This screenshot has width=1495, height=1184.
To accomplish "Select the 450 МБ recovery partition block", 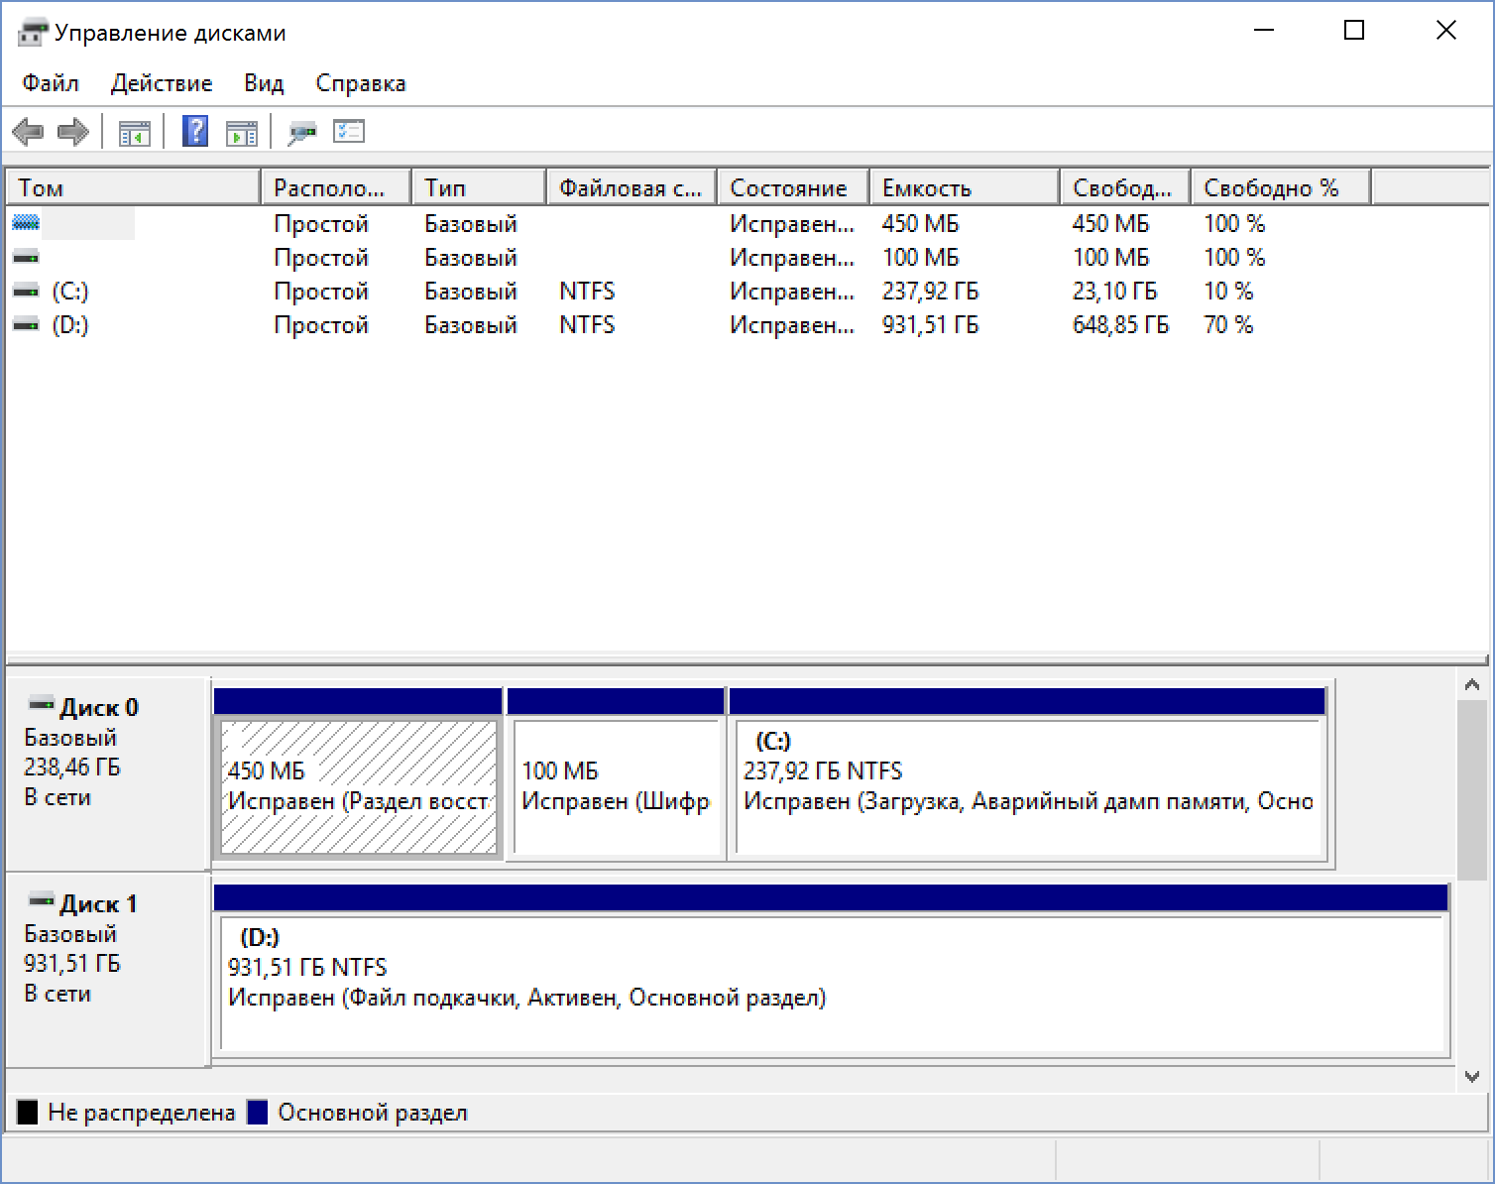I will click(358, 786).
